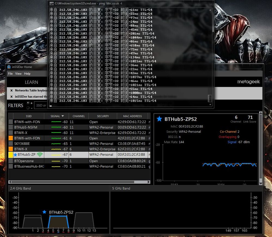Viewport: 272px width, 237px height.
Task: Click the blue BTHub5-ZPS2 channel 6 trapezoid
Action: coord(58,222)
